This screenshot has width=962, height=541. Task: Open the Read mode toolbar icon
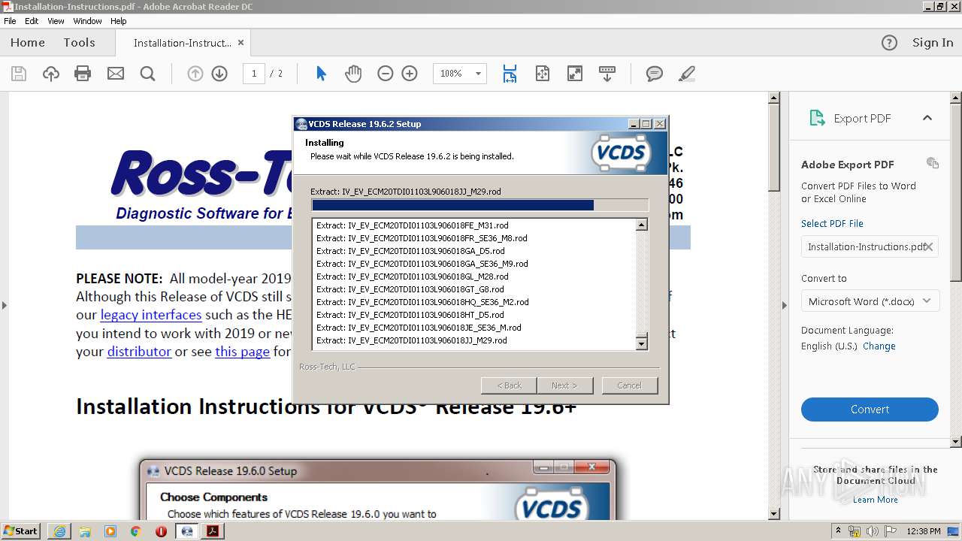tap(607, 74)
